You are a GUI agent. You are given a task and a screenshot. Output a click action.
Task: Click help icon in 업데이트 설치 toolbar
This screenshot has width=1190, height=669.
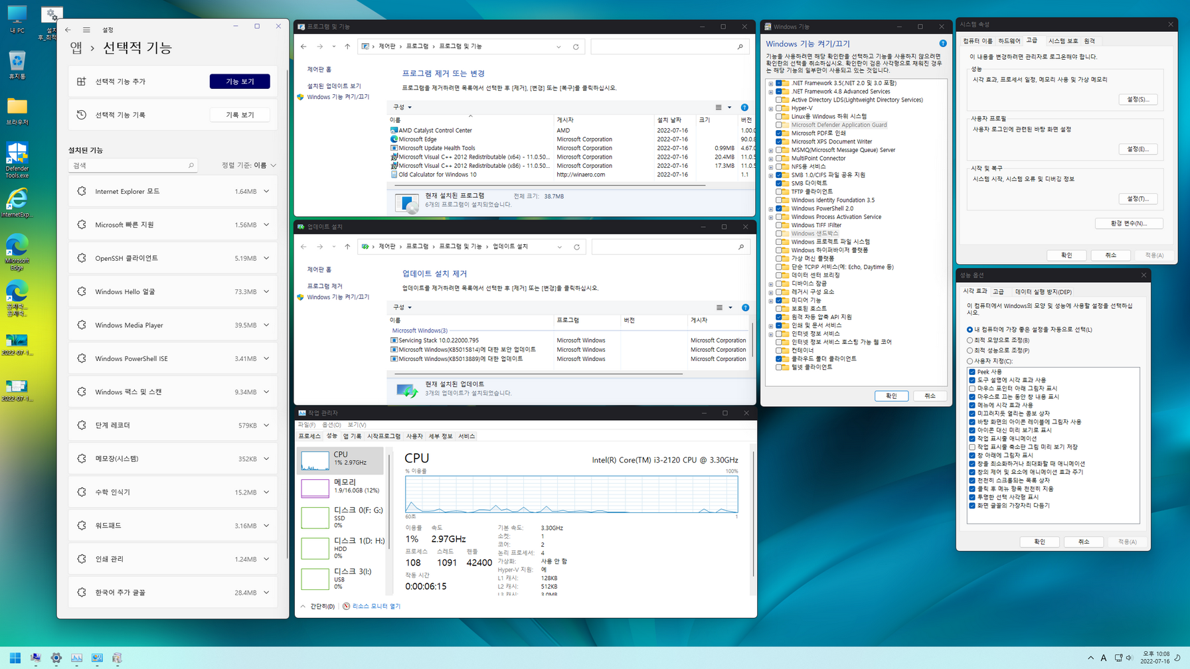point(745,308)
